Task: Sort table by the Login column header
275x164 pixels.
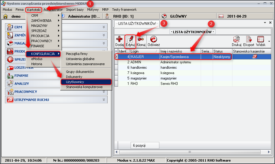Action: click(x=145, y=51)
